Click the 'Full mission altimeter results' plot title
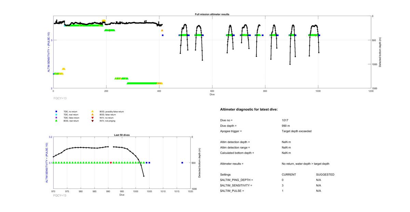410x212 pixels. pos(212,14)
